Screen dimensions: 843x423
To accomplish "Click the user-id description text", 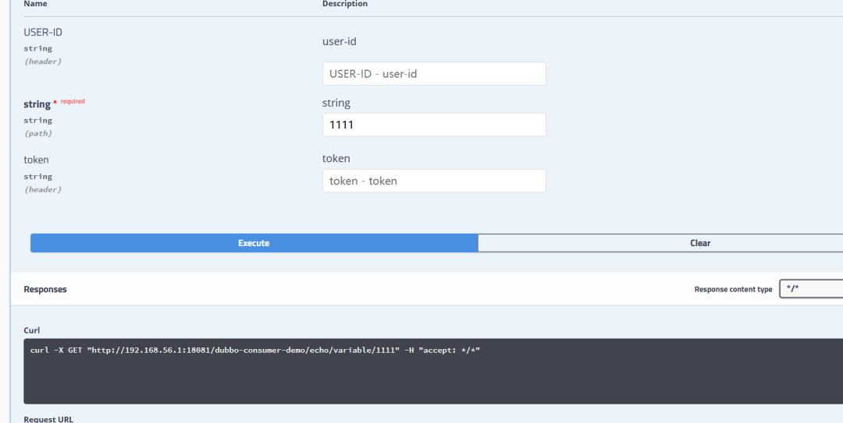I will click(x=339, y=41).
